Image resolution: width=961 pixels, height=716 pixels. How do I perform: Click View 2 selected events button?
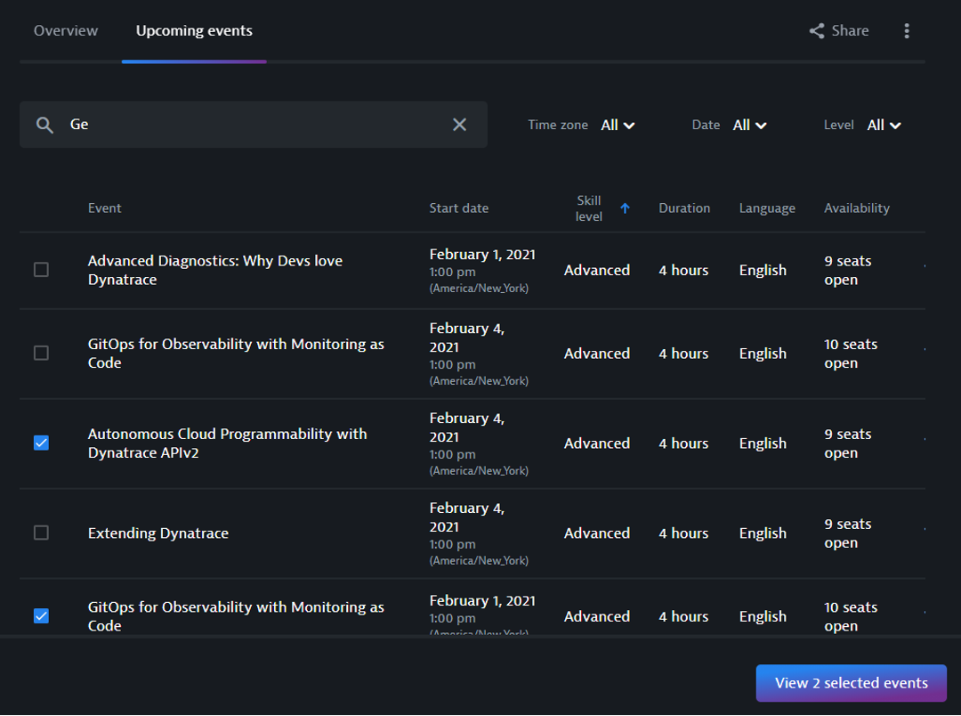851,683
